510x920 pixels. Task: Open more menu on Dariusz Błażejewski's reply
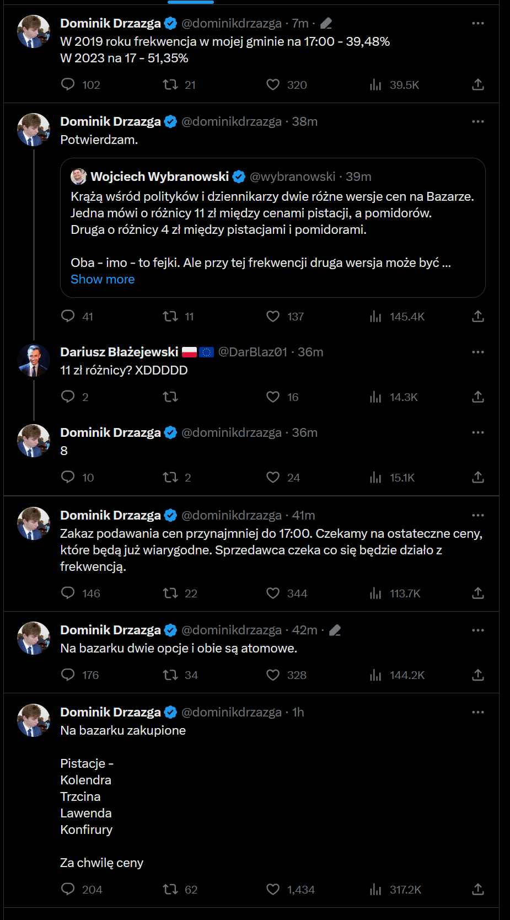[478, 352]
